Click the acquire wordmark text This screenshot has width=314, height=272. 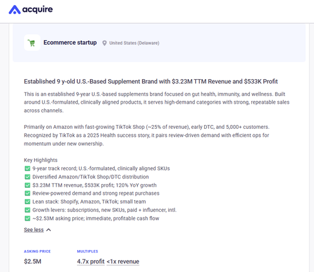pyautogui.click(x=38, y=9)
